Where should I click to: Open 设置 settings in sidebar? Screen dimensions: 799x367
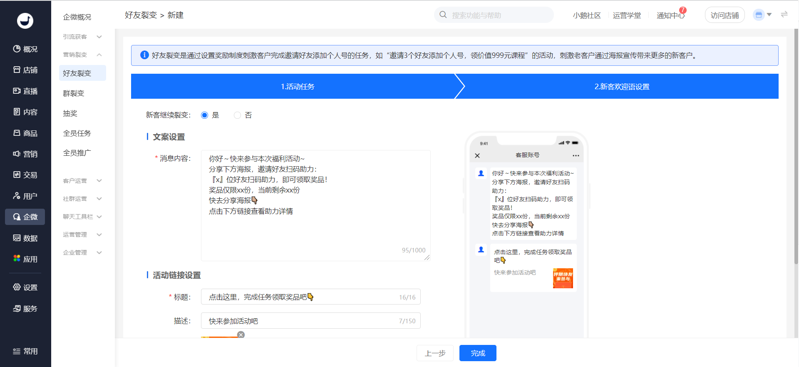pyautogui.click(x=25, y=287)
